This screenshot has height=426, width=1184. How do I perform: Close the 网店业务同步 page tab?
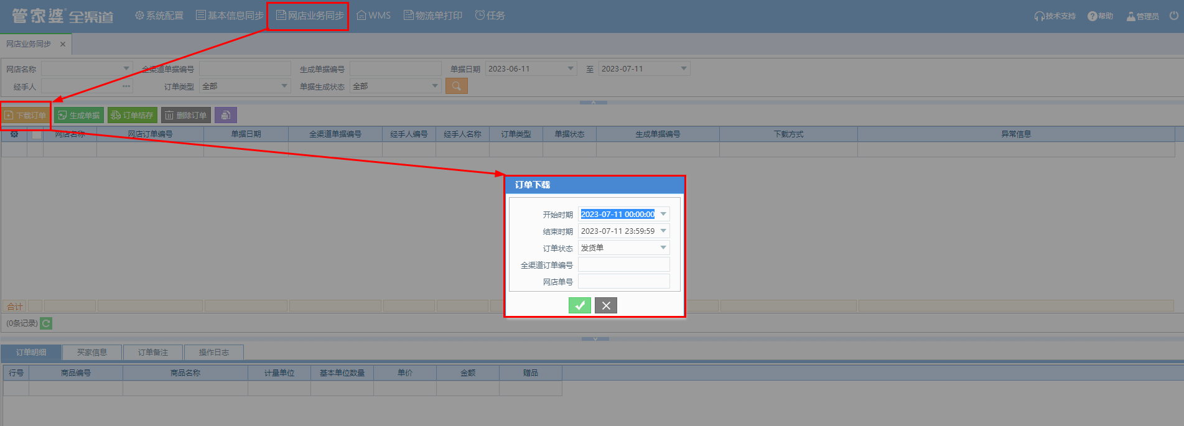pyautogui.click(x=63, y=44)
